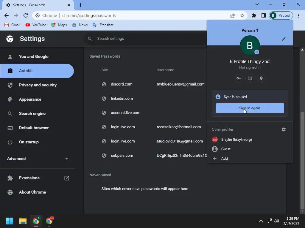Open the Extensions puzzle icon in toolbar

click(254, 15)
